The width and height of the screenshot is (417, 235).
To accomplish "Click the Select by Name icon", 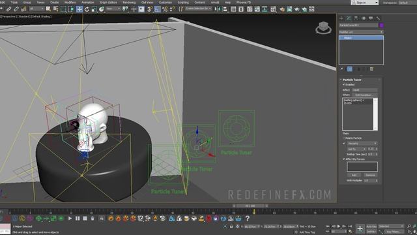I will pyautogui.click(x=55, y=9).
